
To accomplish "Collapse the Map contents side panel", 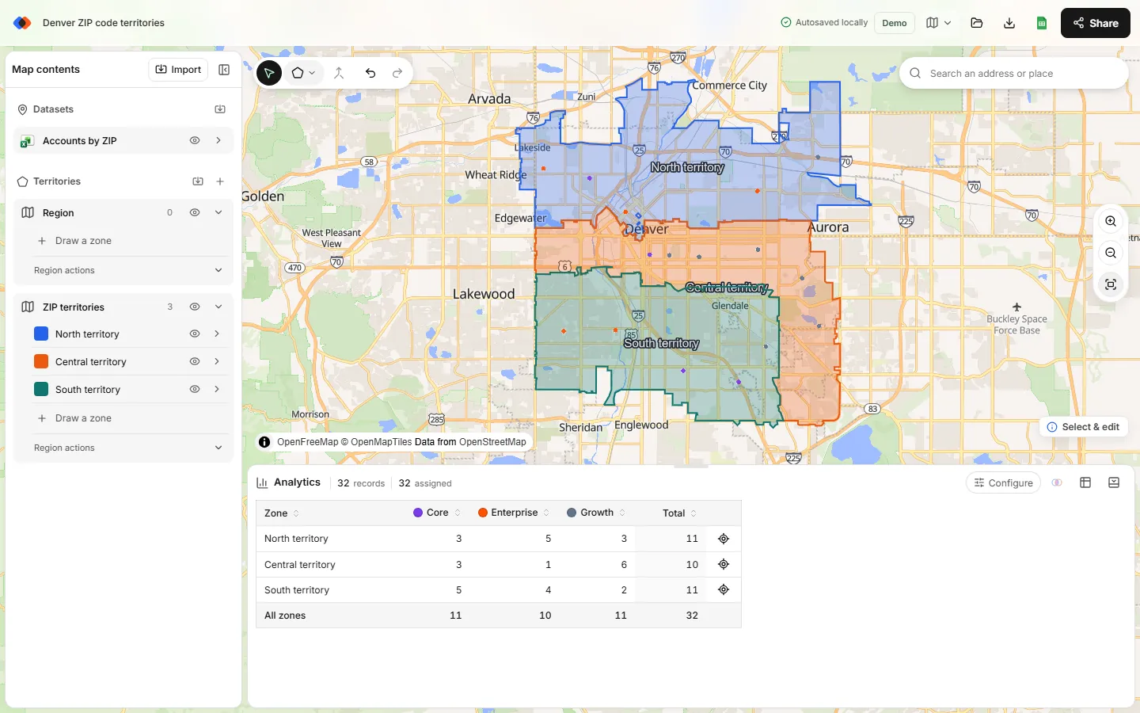I will pos(224,70).
